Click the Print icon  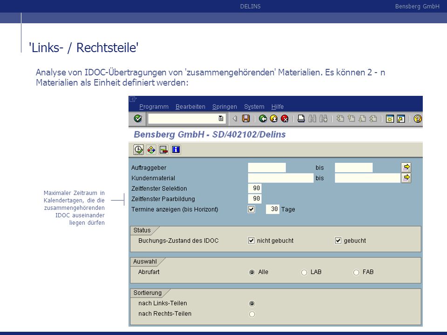click(301, 119)
